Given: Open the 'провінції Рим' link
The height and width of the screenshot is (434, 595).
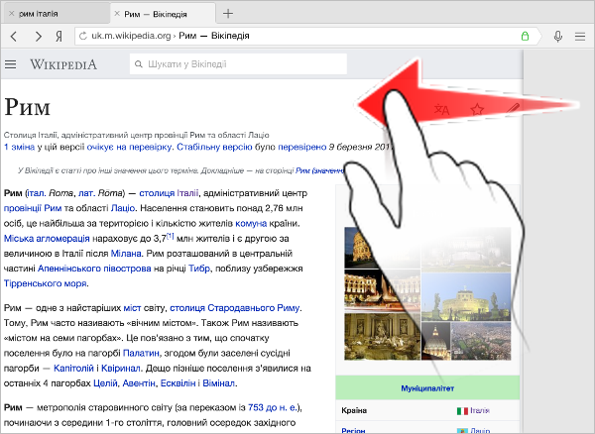Looking at the screenshot, I should tap(33, 208).
